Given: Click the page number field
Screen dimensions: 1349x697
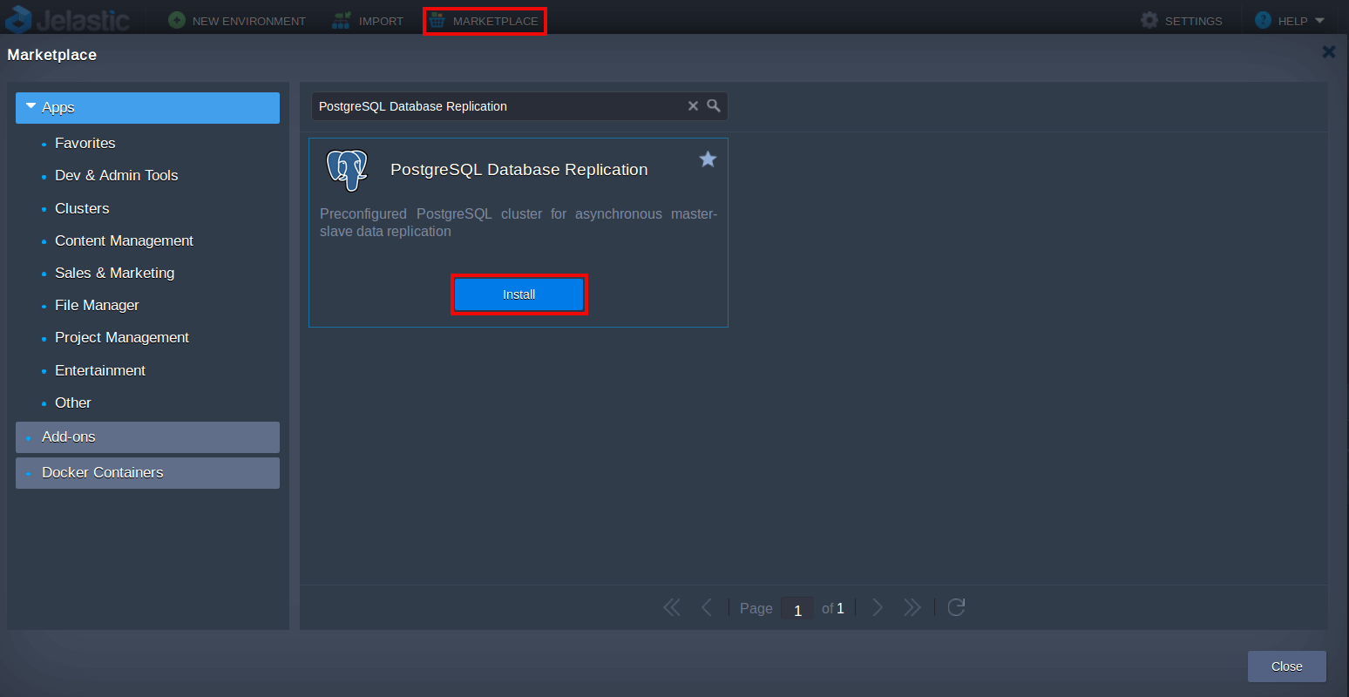Looking at the screenshot, I should point(797,609).
